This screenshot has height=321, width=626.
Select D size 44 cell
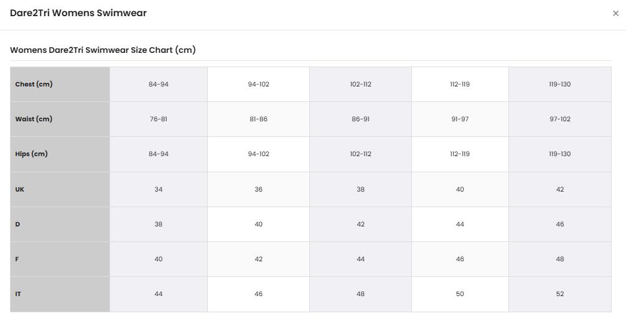[x=460, y=225]
